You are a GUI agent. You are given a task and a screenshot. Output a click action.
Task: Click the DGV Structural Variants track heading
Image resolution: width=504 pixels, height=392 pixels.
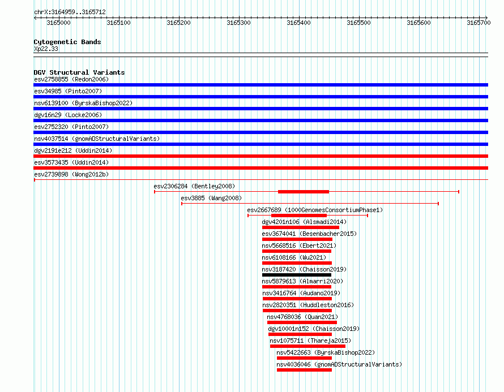[79, 72]
